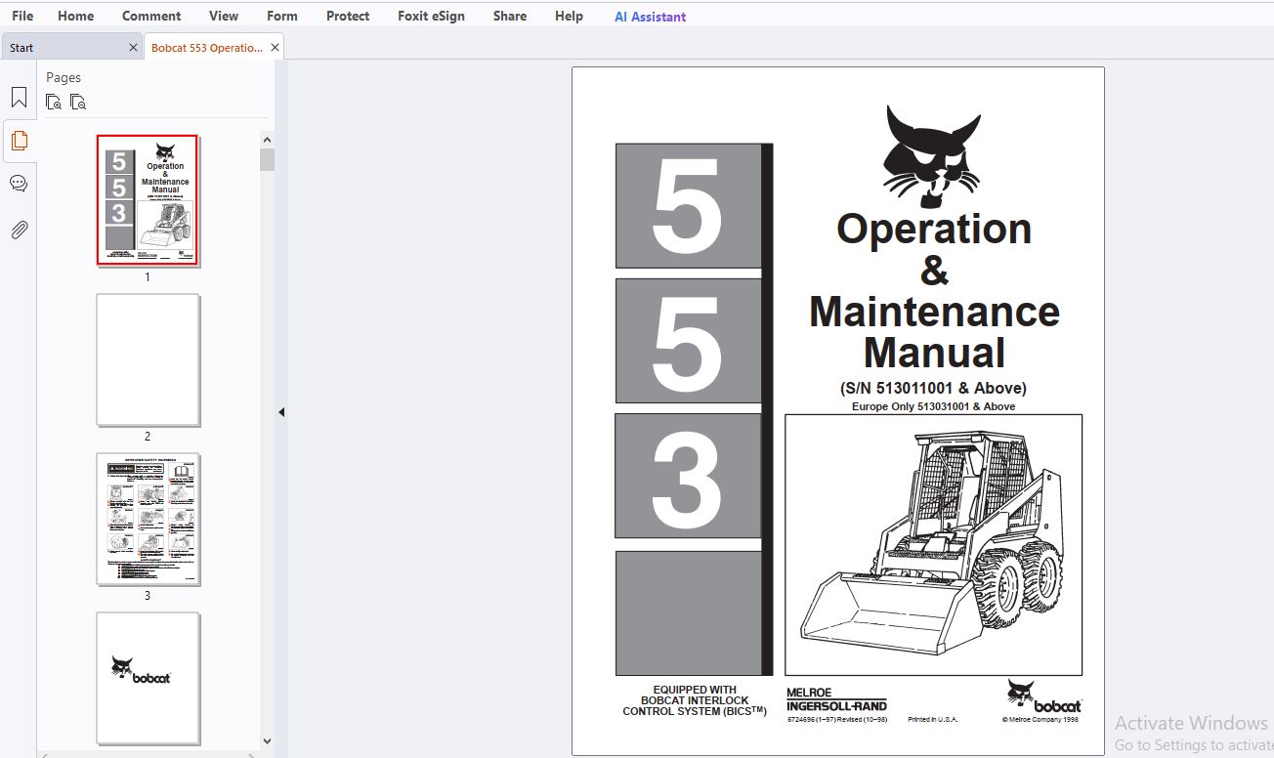Open the Attachments paperclip panel icon

tap(19, 230)
